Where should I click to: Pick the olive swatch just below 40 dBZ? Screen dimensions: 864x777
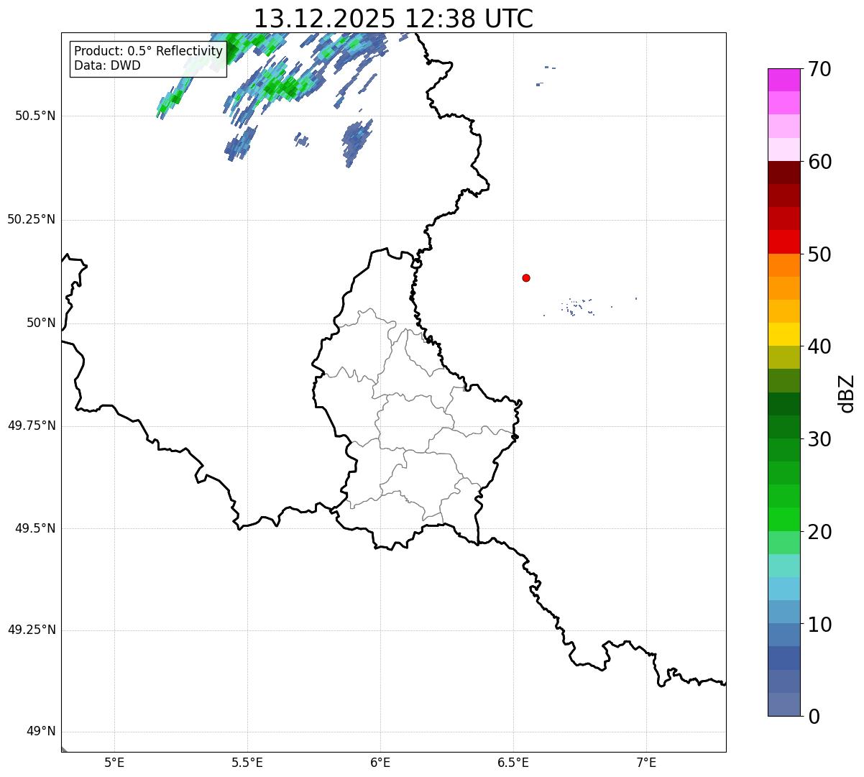pos(783,357)
